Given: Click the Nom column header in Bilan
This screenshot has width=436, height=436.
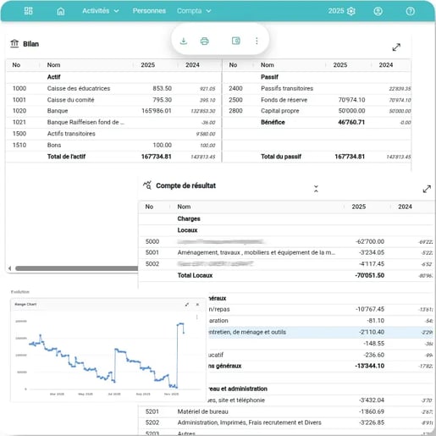Looking at the screenshot, I should (x=53, y=65).
